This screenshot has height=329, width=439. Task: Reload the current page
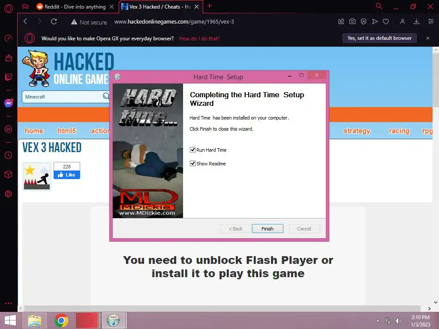[54, 21]
